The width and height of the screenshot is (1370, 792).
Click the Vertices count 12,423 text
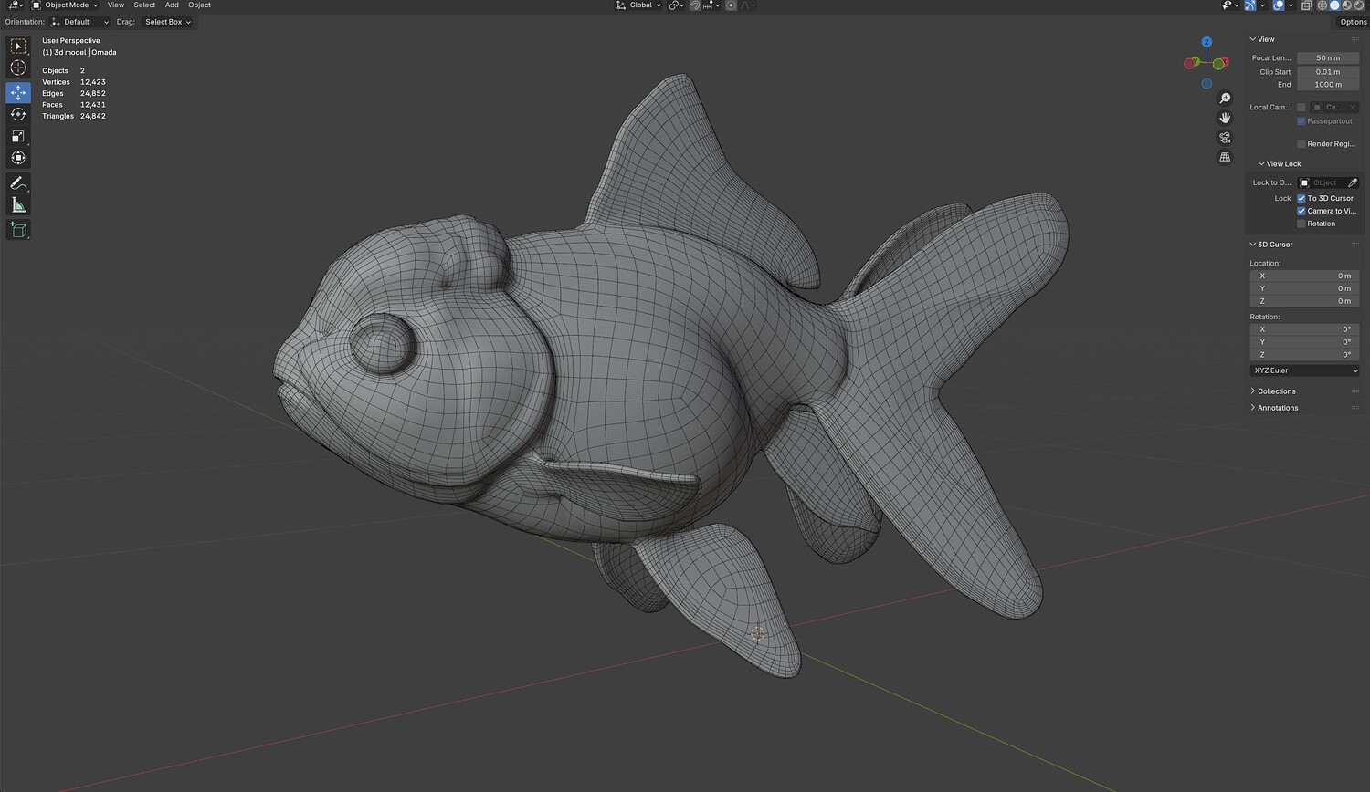tap(93, 82)
